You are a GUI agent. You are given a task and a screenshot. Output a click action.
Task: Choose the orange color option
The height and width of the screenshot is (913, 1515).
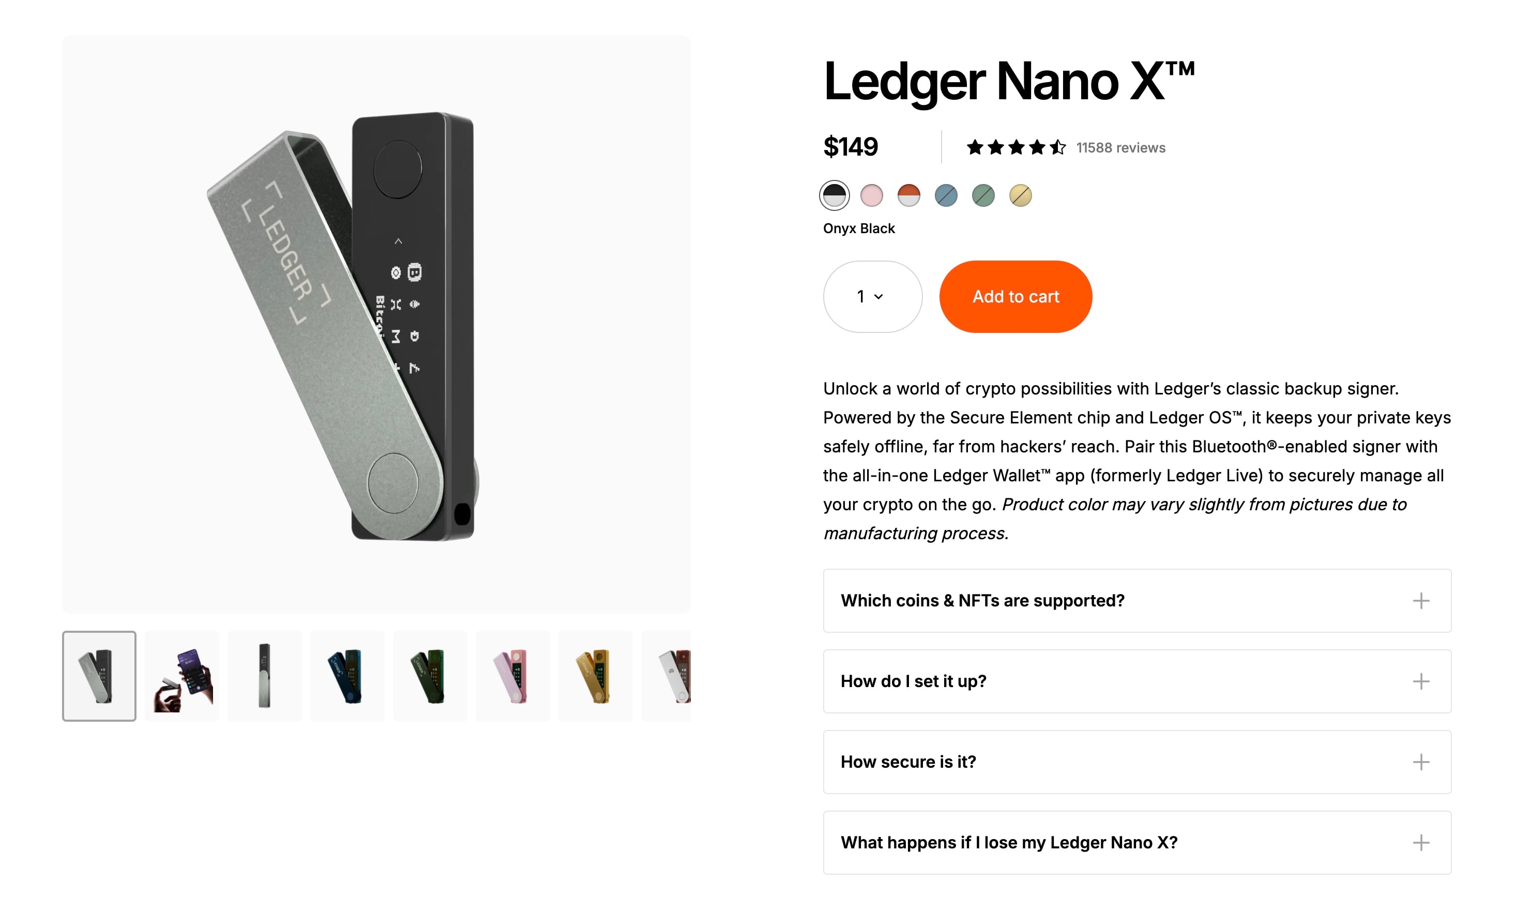[x=909, y=195]
